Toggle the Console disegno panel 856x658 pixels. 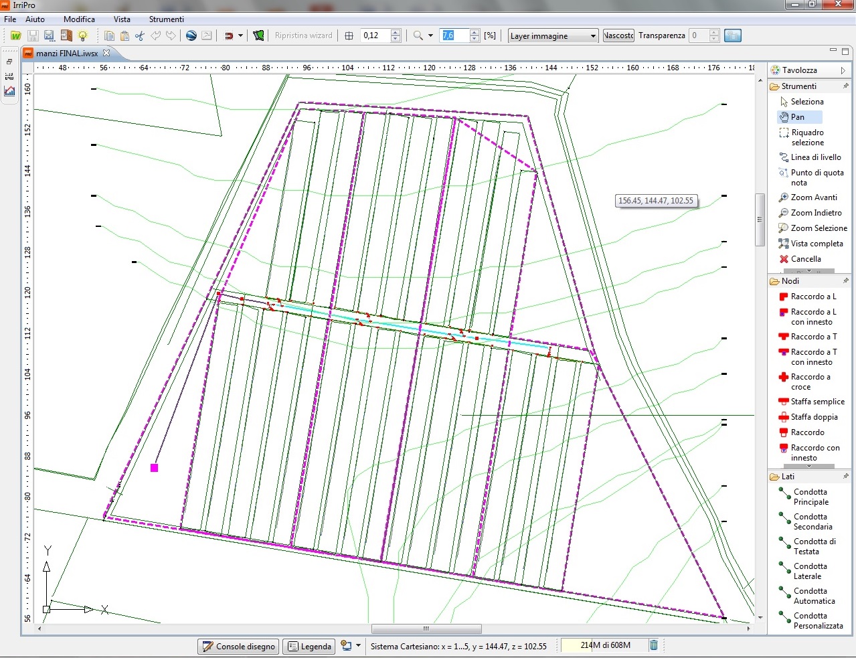click(x=238, y=647)
